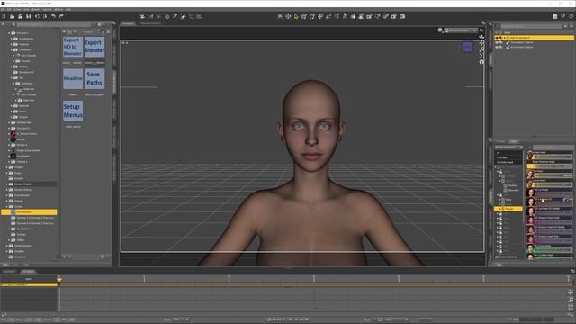Viewport: 576px width, 324px height.
Task: Open the Perspective View camera dropdown
Action: 461,31
